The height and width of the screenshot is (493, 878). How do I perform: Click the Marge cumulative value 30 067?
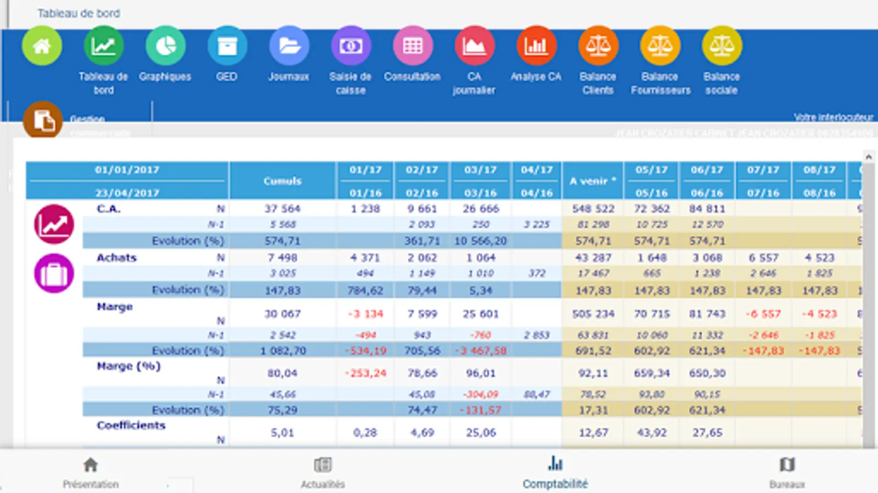tap(283, 314)
